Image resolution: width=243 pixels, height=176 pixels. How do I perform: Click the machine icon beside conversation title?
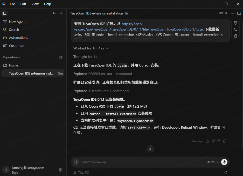(127, 13)
